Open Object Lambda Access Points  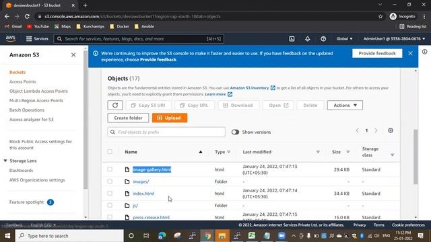(38, 91)
